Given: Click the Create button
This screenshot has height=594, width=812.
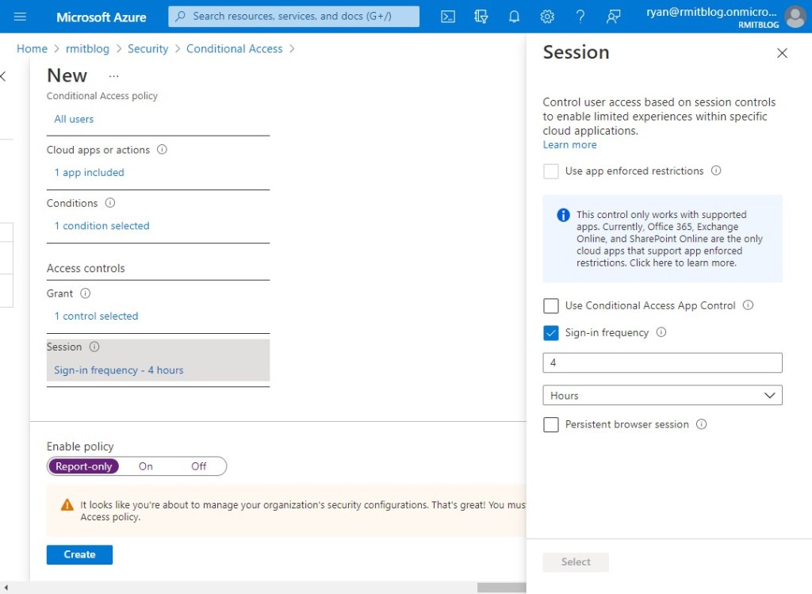Looking at the screenshot, I should (x=80, y=554).
